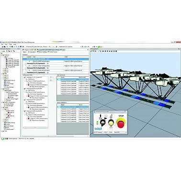
Task: Click the Sensor column header in Sensor Calibrations
Action: (83, 105)
